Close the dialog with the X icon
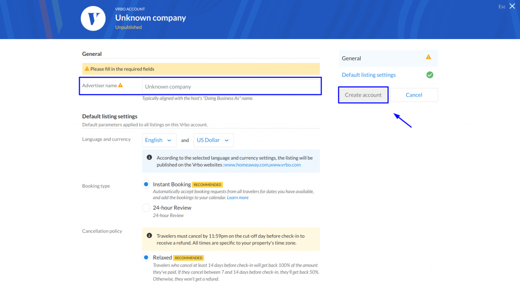Viewport: 520px width, 282px height. pos(512,6)
